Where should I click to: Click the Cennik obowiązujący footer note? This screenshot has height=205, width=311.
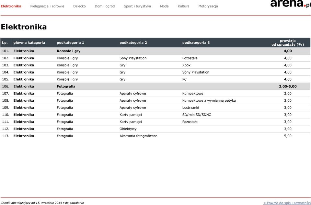pyautogui.click(x=42, y=203)
